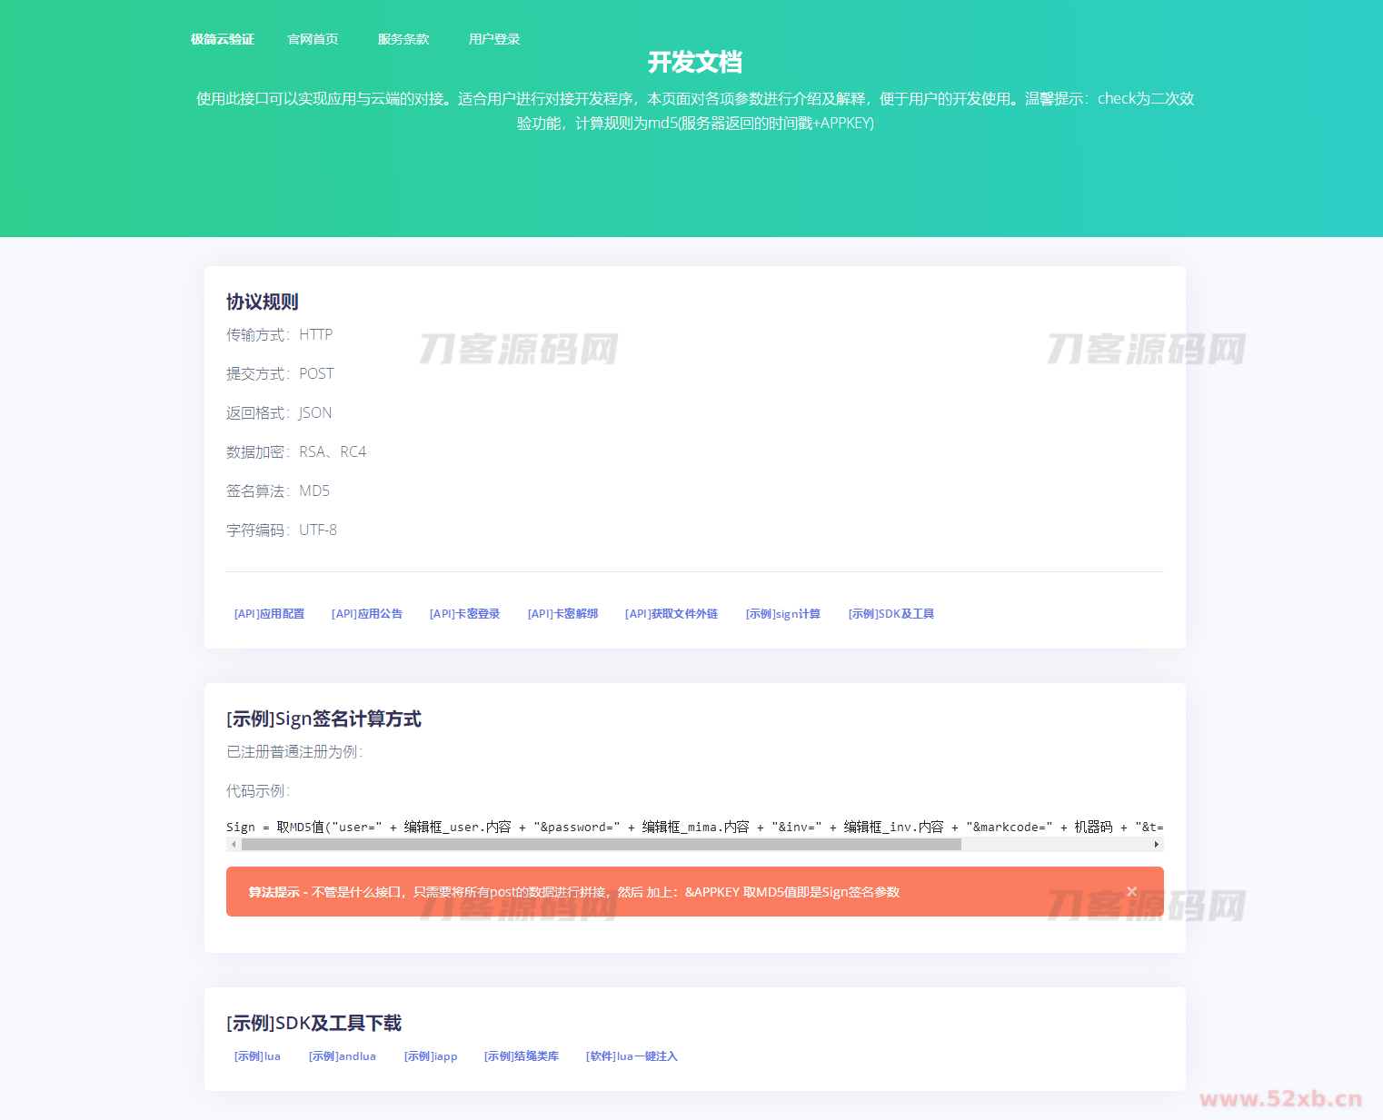Jump to [API]应用公告 section
1383x1120 pixels.
[367, 614]
